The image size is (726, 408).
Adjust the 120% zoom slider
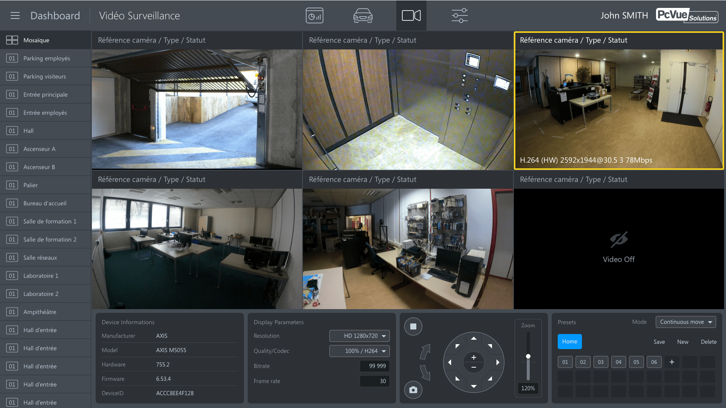(528, 356)
